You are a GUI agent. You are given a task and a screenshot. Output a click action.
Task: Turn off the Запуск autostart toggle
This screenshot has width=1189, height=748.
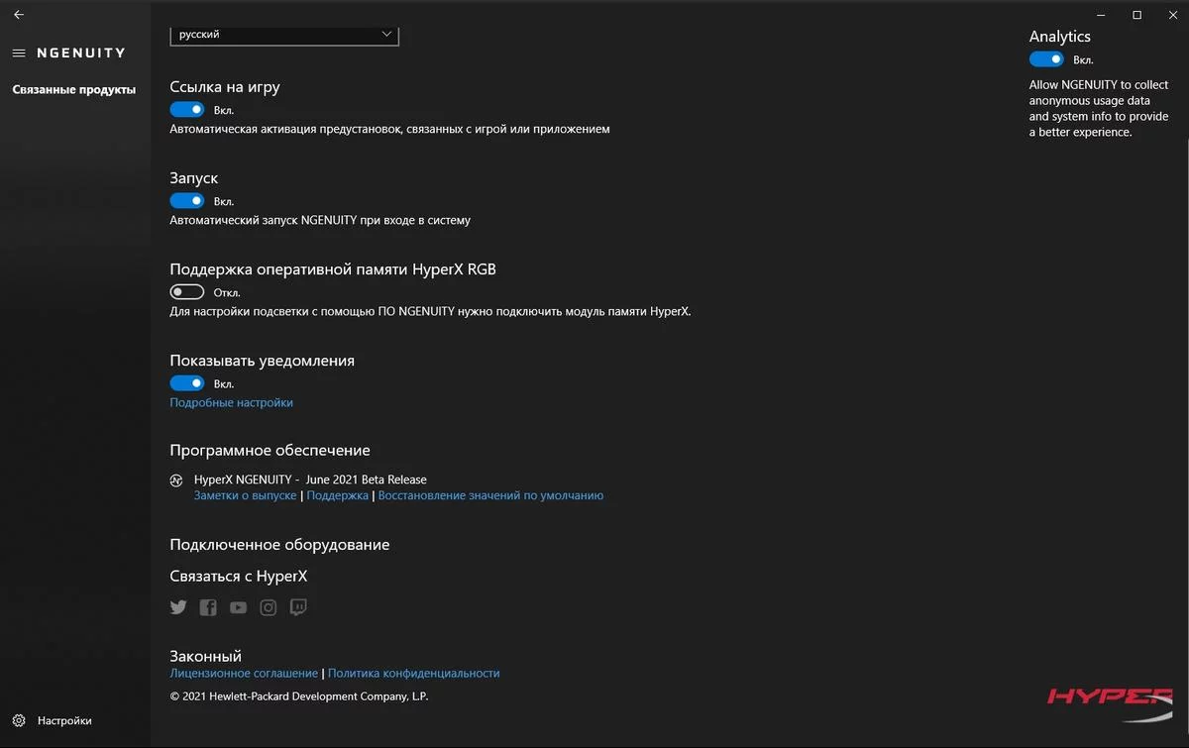(187, 201)
